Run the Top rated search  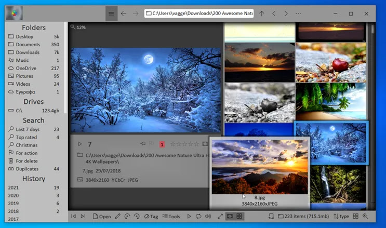point(34,137)
